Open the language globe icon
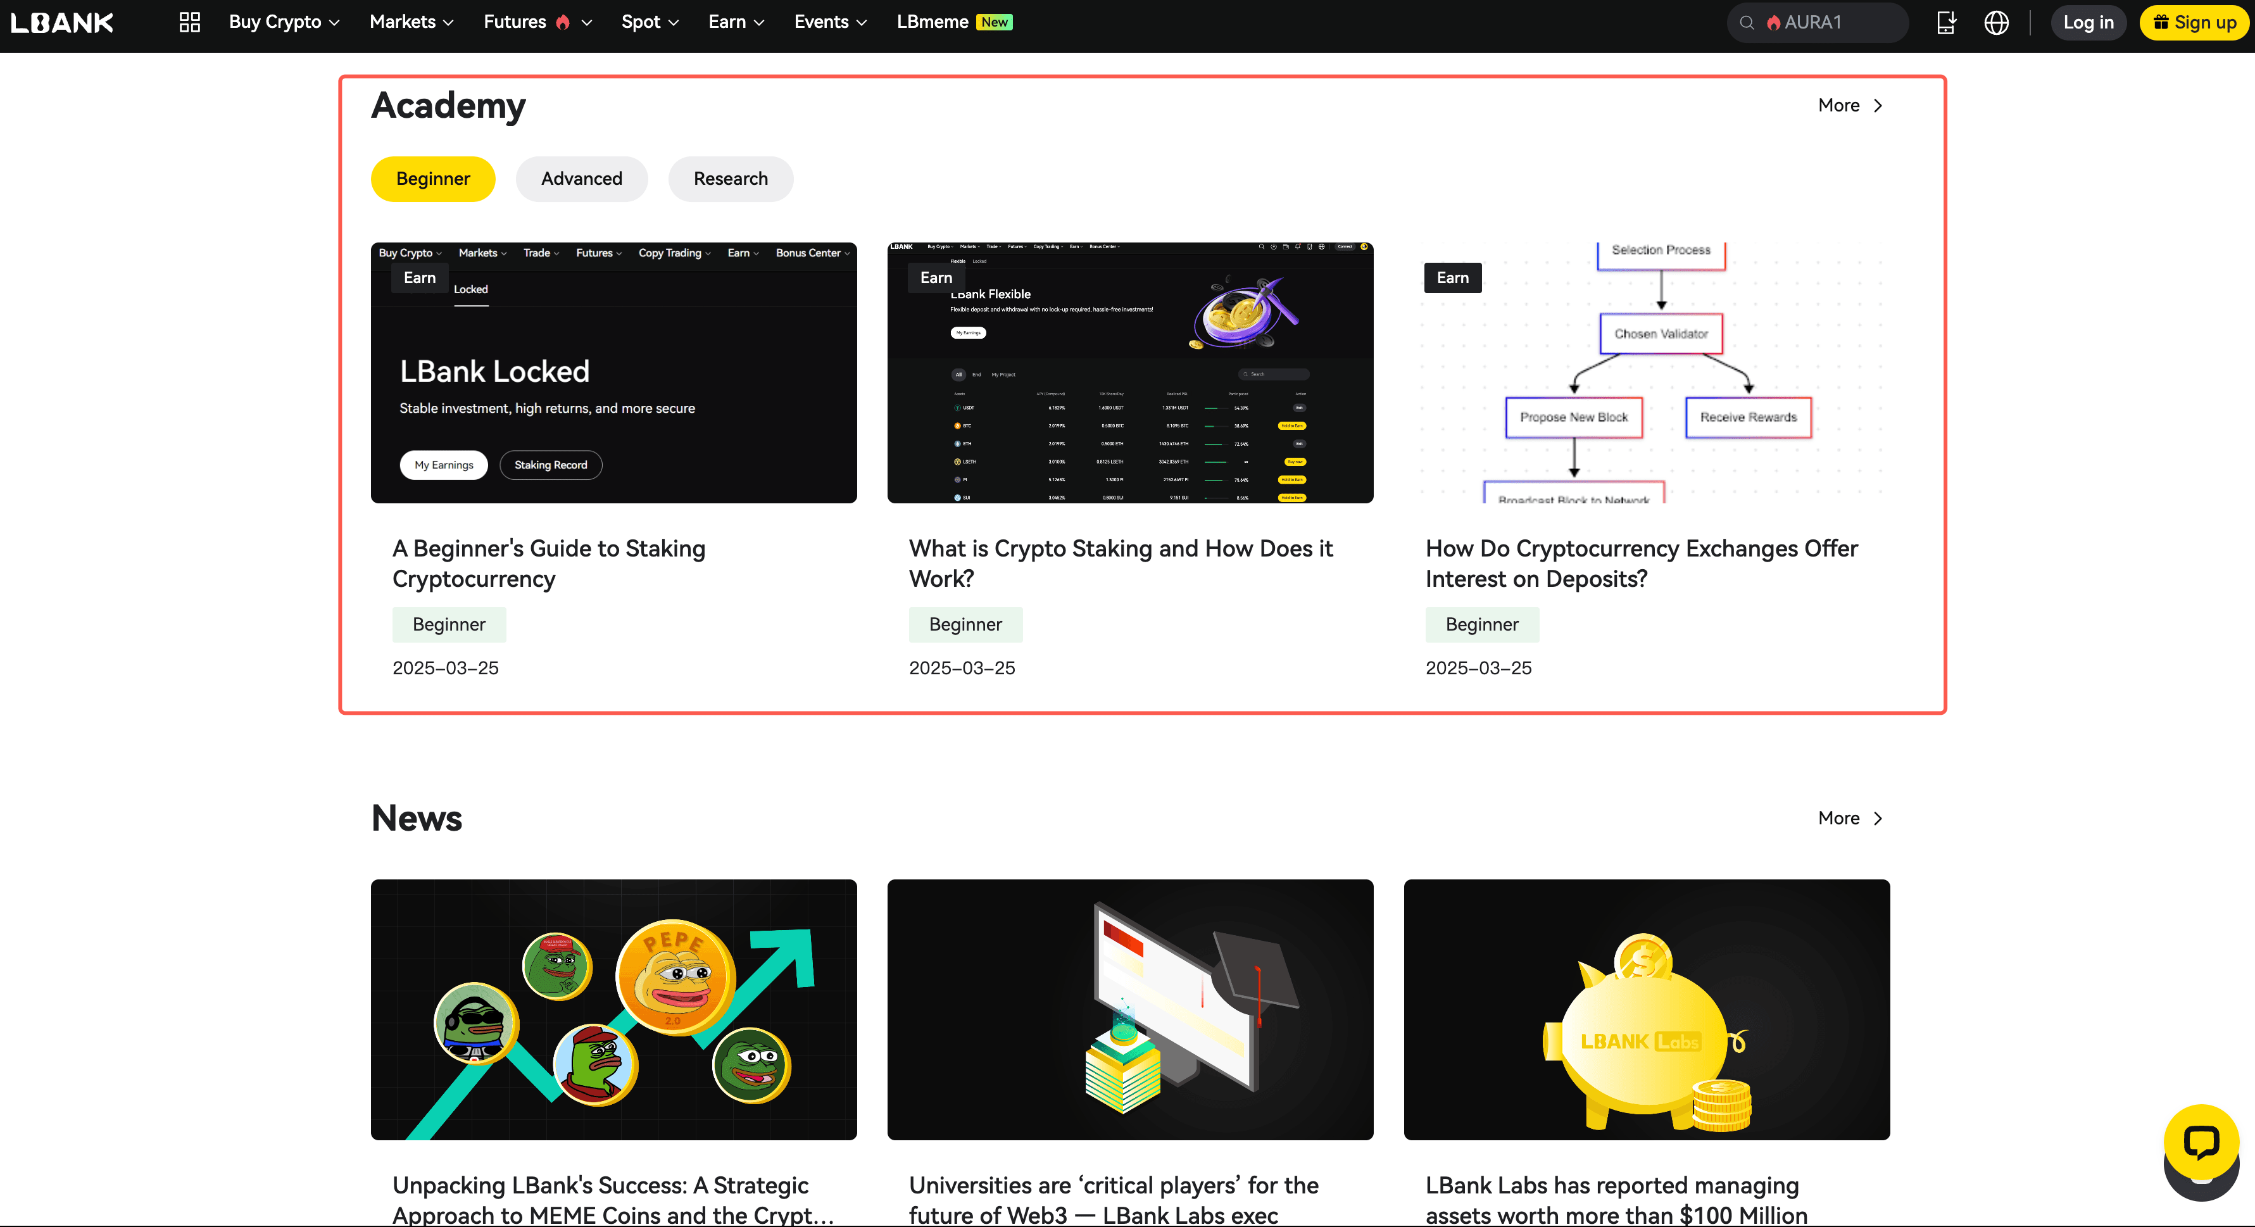This screenshot has width=2255, height=1227. (1996, 23)
